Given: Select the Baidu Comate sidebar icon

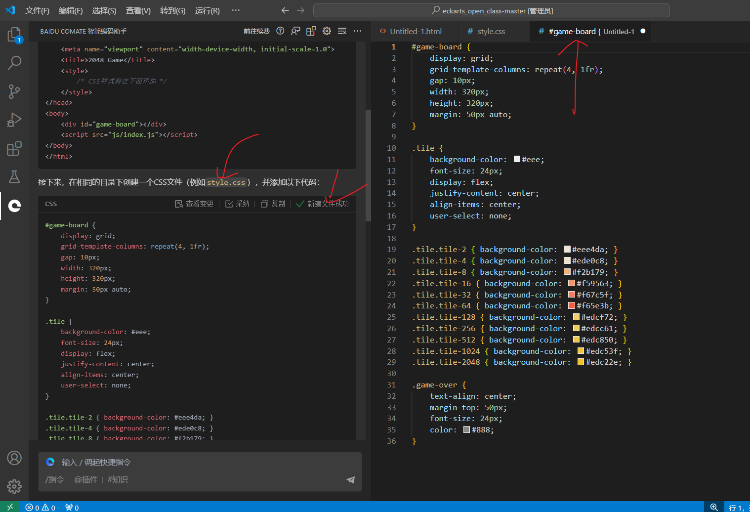Looking at the screenshot, I should click(14, 206).
